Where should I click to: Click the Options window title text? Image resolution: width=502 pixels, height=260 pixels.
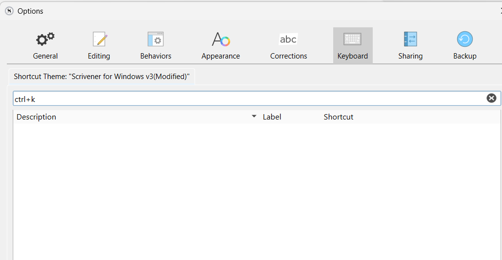[30, 11]
